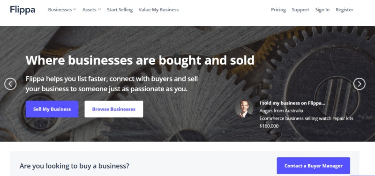Image resolution: width=375 pixels, height=176 pixels.
Task: Open Value My Business page
Action: pyautogui.click(x=158, y=10)
